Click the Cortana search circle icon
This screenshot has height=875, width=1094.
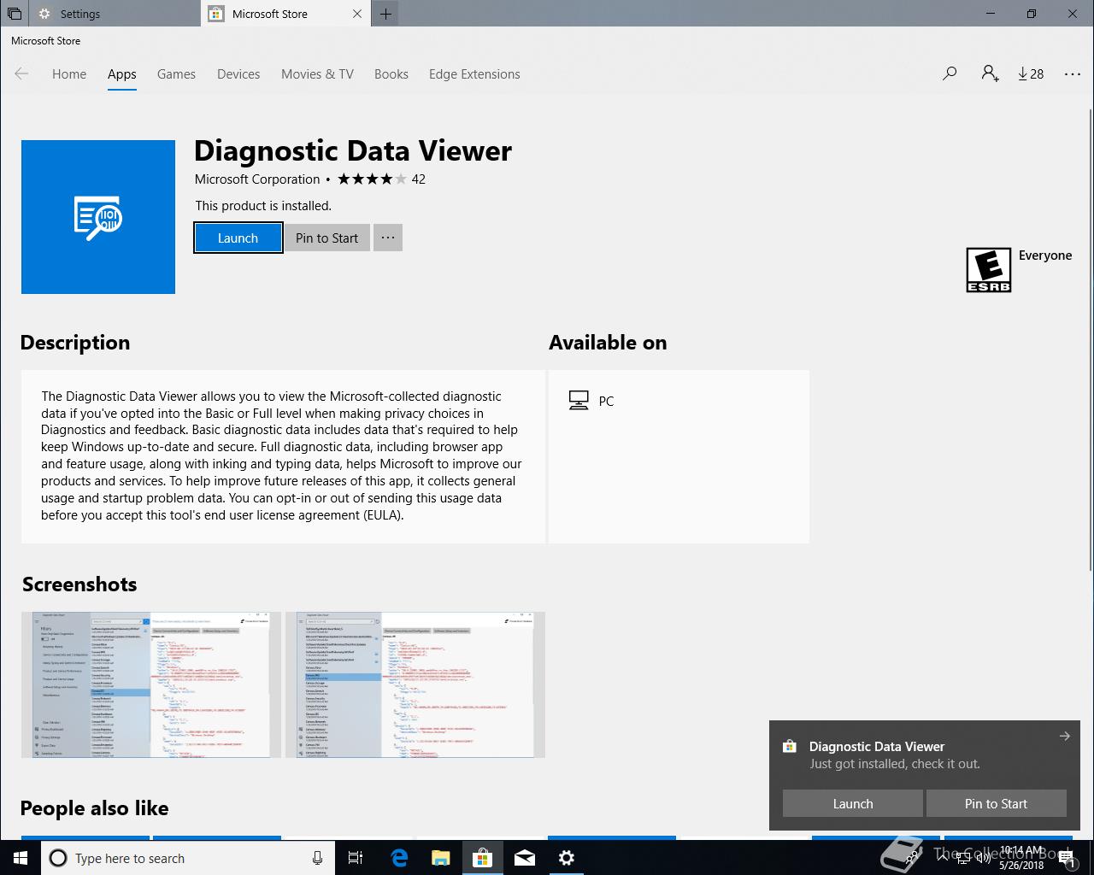pos(58,858)
